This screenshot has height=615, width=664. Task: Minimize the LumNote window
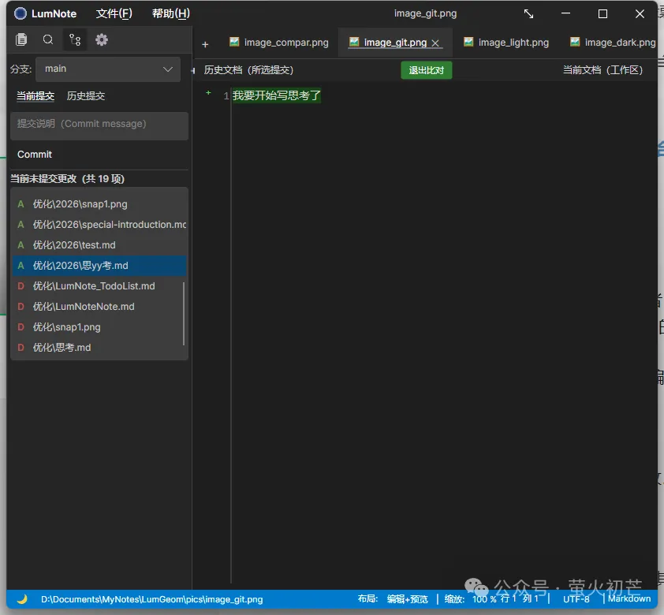click(565, 14)
